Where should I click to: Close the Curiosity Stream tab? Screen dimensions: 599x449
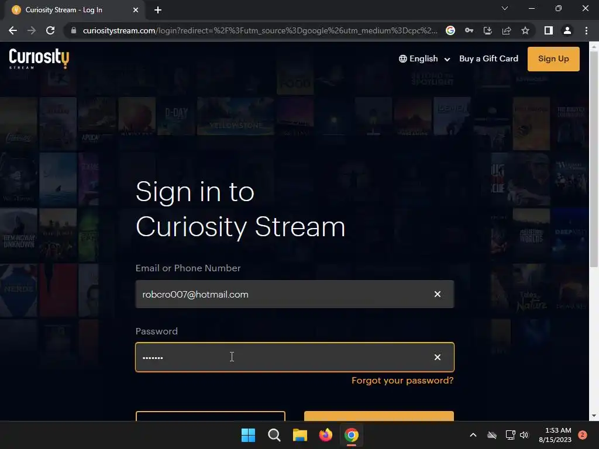click(x=136, y=10)
